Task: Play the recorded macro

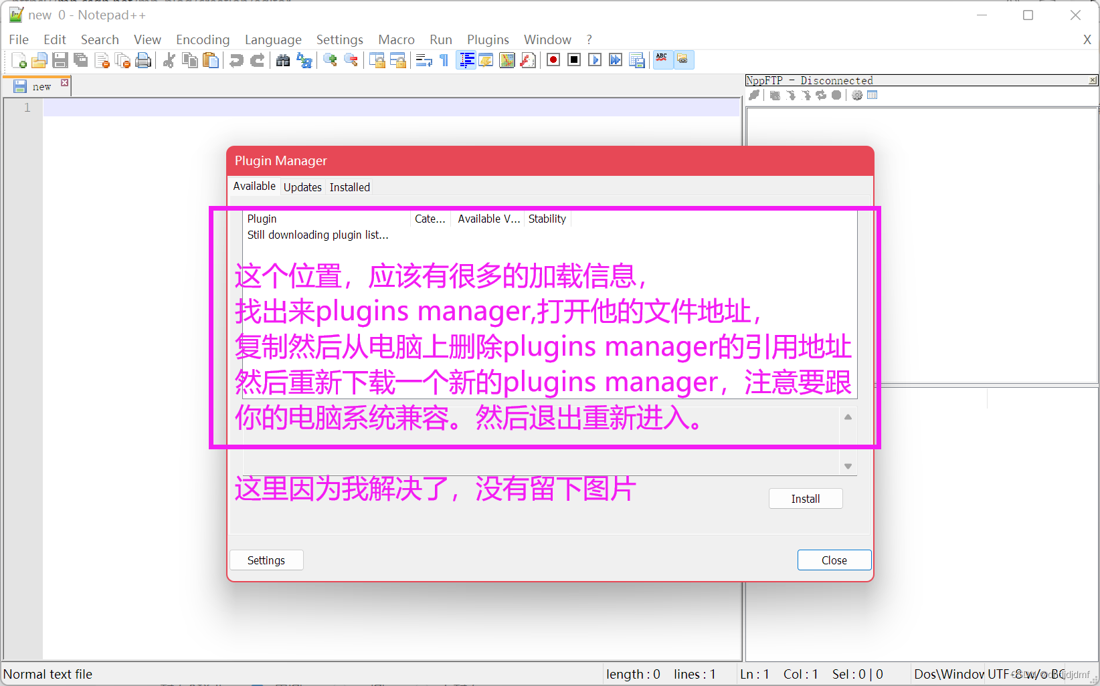Action: (595, 60)
